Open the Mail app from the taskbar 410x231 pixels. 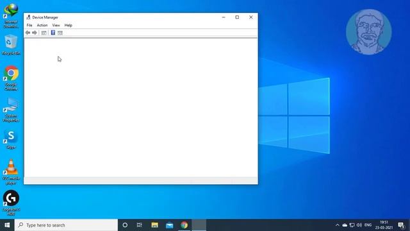[169, 225]
